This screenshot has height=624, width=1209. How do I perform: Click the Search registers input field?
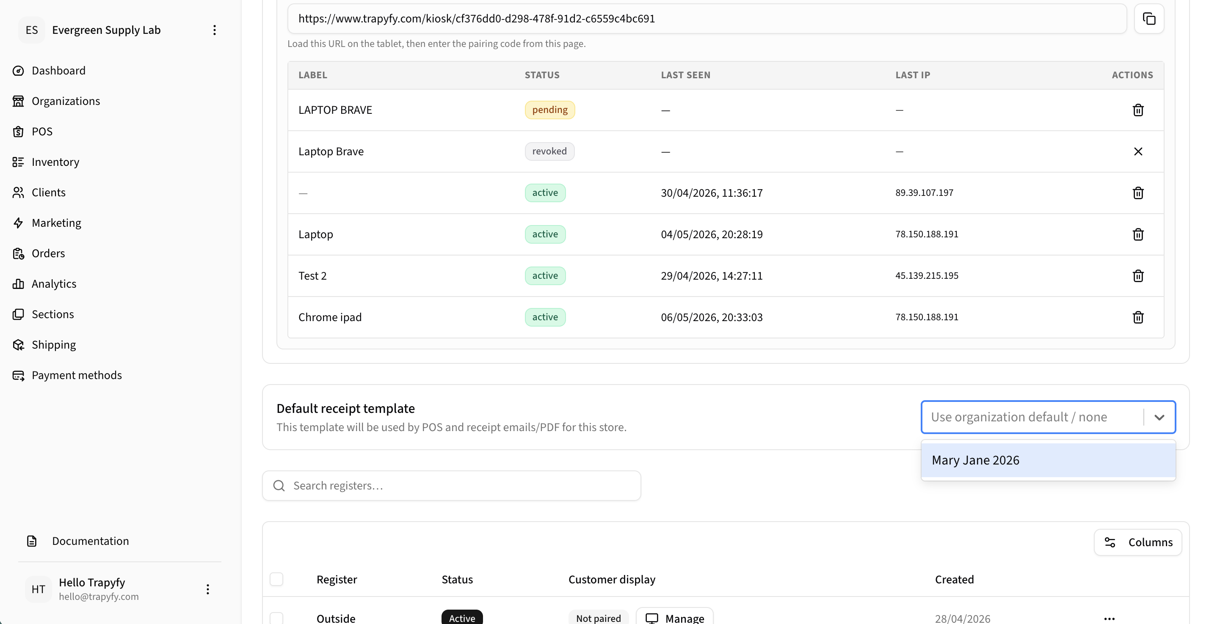(x=452, y=486)
